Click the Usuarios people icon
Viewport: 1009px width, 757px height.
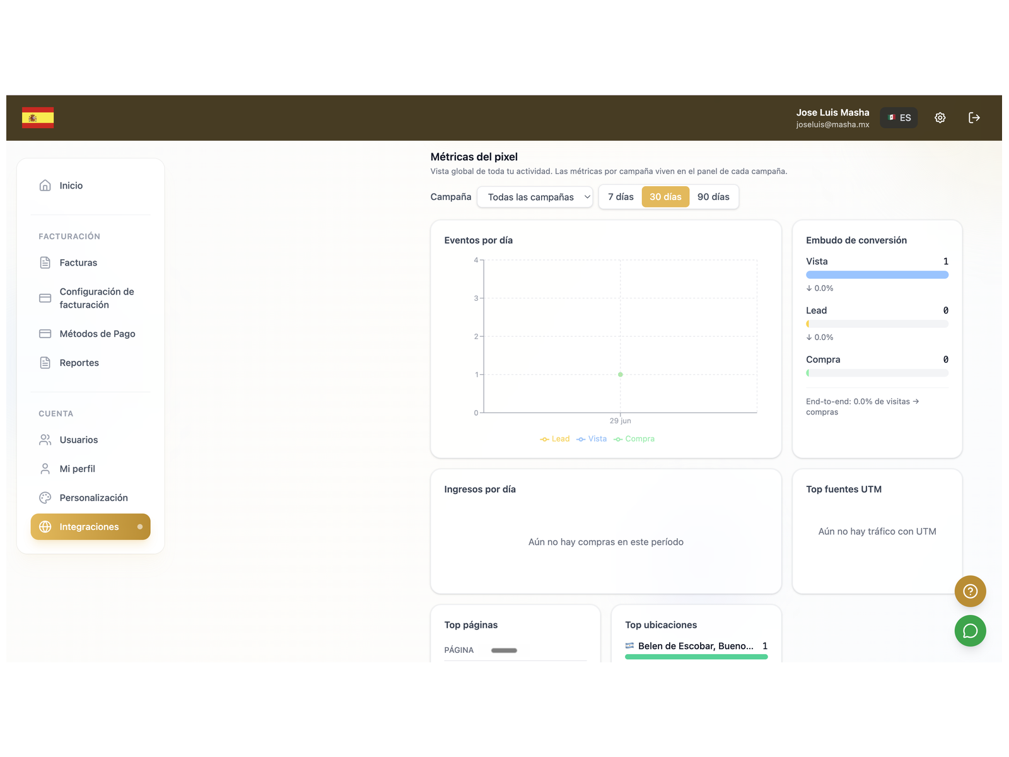coord(45,440)
